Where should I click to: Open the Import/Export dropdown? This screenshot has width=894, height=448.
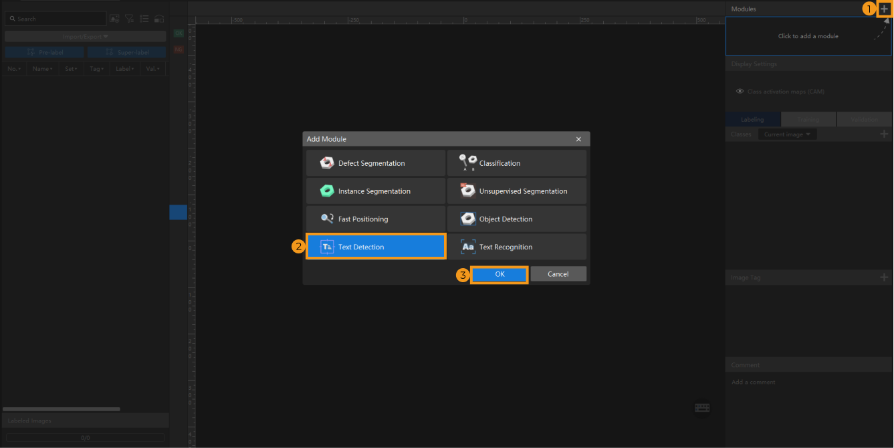point(86,36)
